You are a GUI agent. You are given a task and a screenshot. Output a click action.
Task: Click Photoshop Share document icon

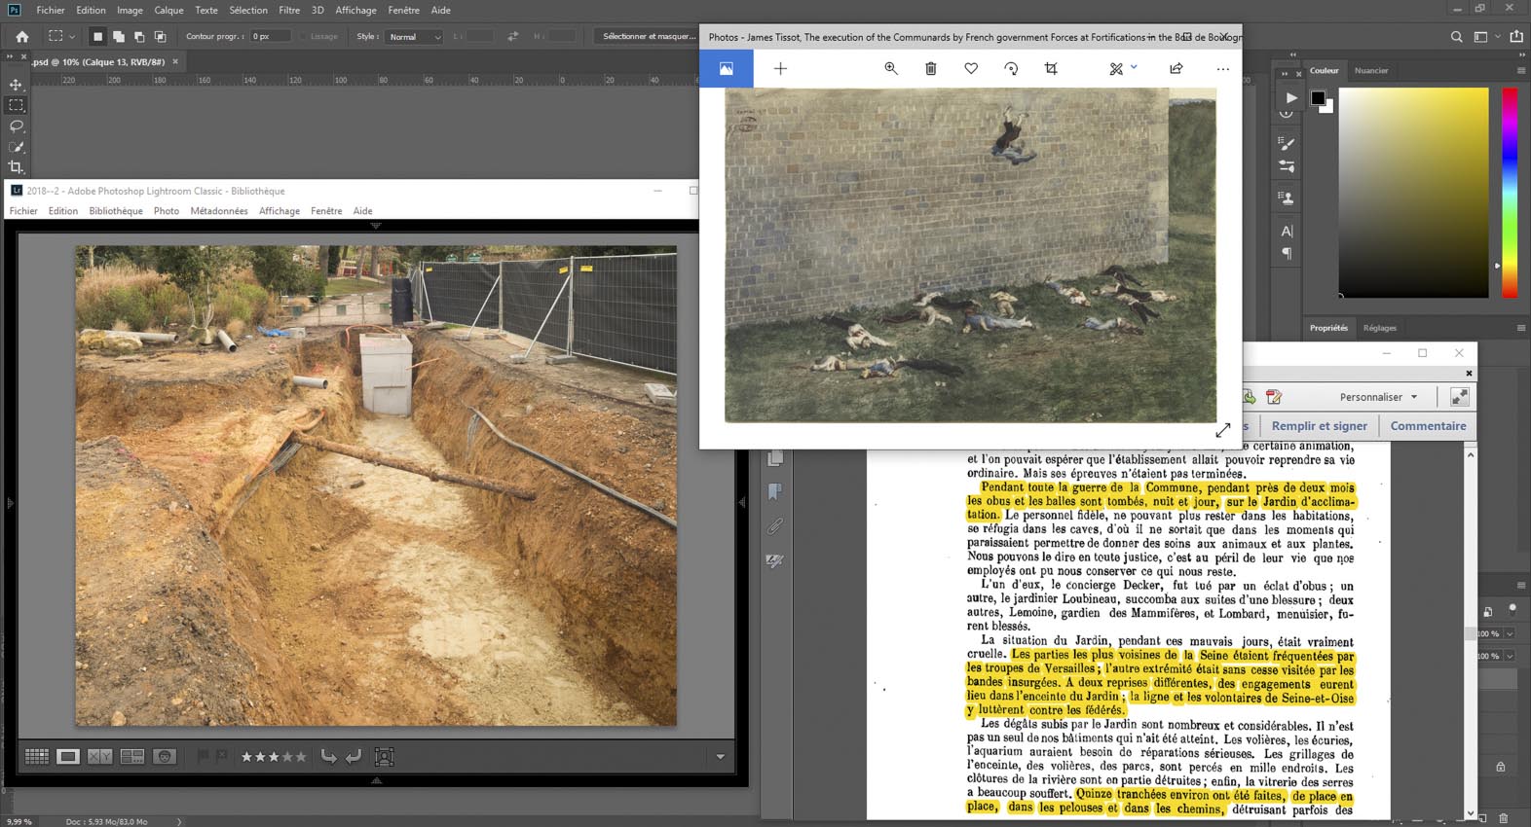coord(1516,36)
